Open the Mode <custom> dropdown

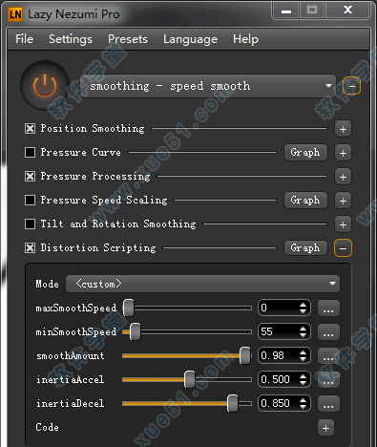click(202, 284)
